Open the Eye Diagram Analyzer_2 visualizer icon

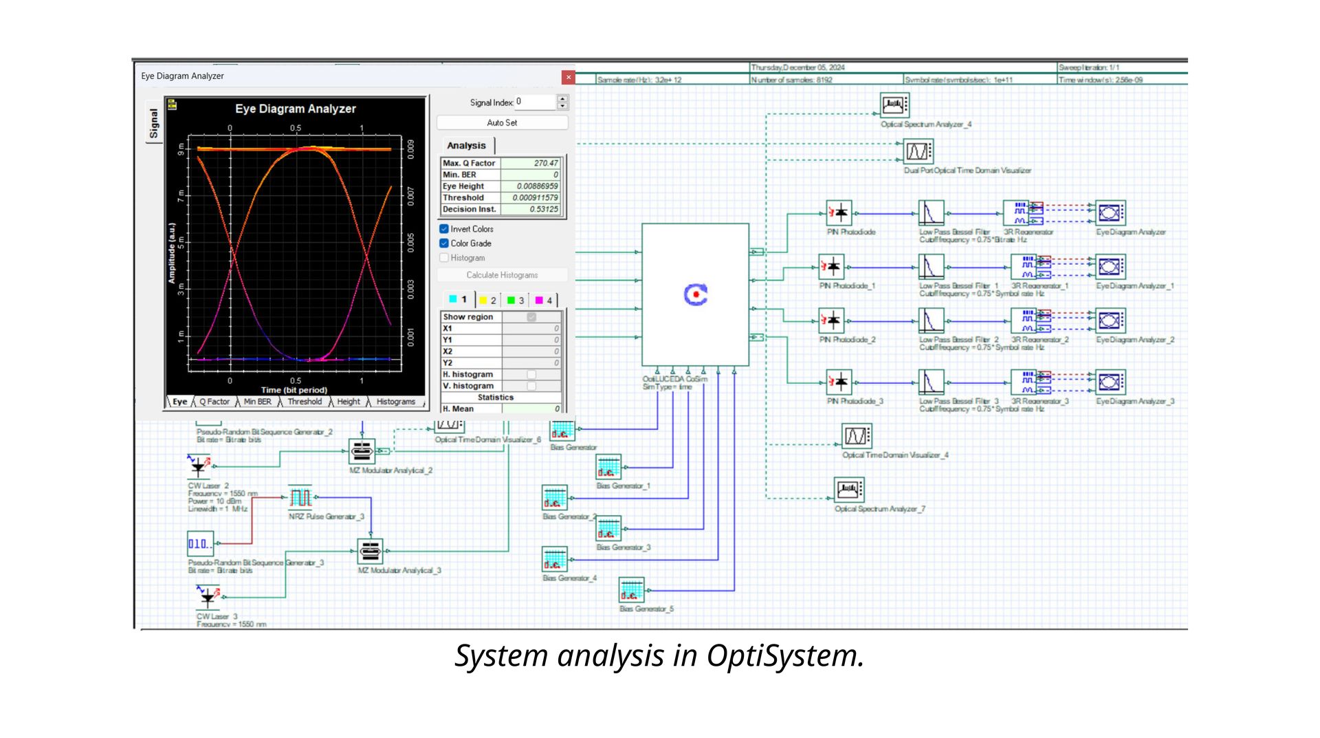point(1110,320)
